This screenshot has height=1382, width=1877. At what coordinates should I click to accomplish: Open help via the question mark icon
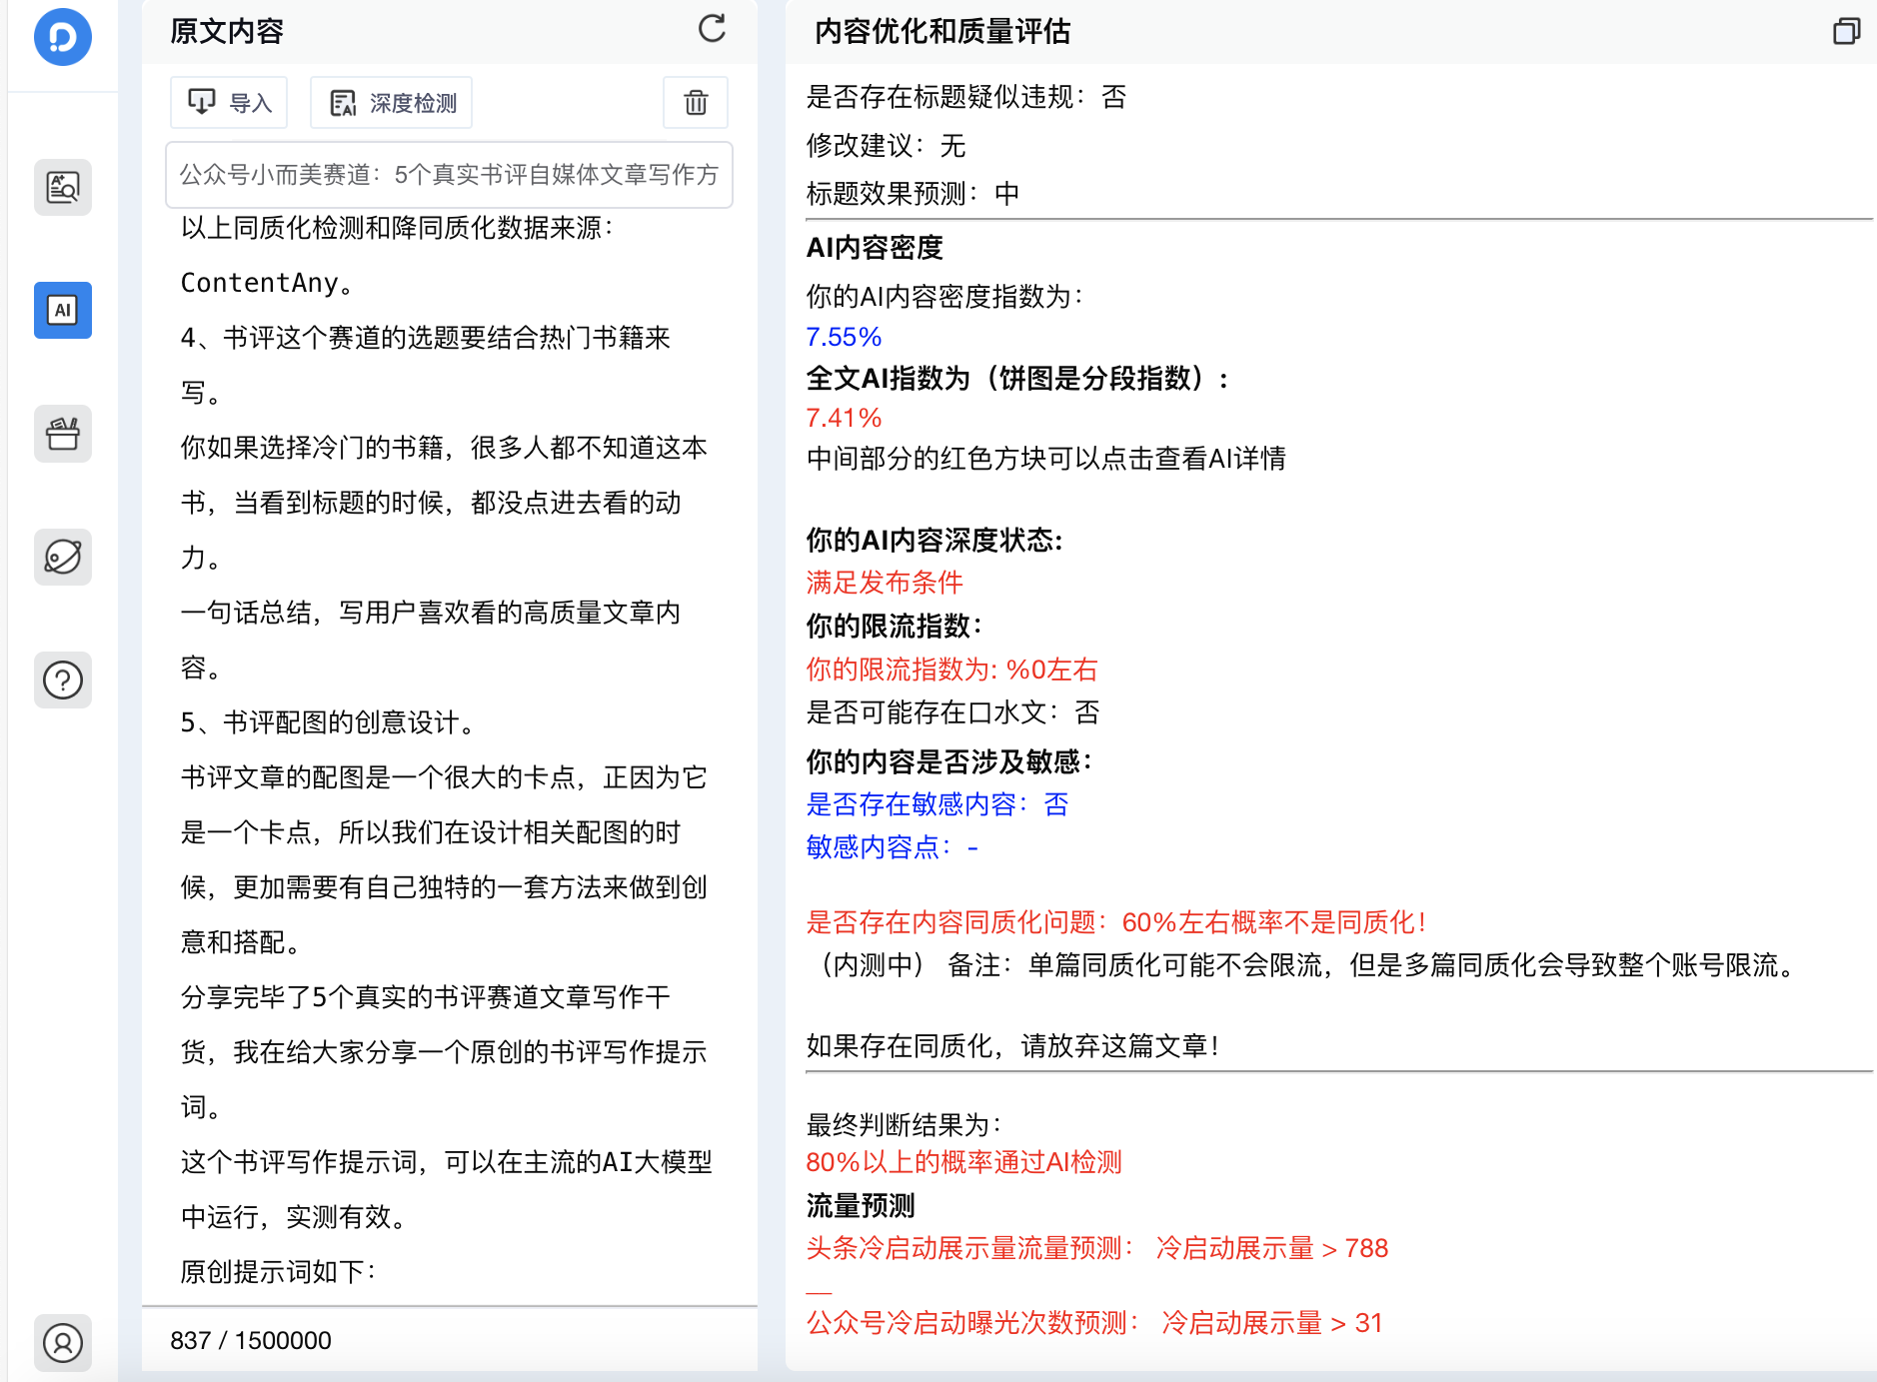[62, 681]
